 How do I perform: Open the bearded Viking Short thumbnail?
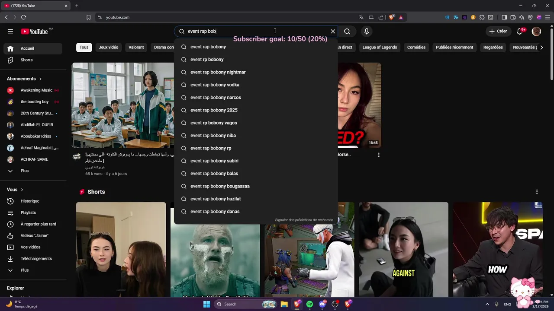[215, 250]
